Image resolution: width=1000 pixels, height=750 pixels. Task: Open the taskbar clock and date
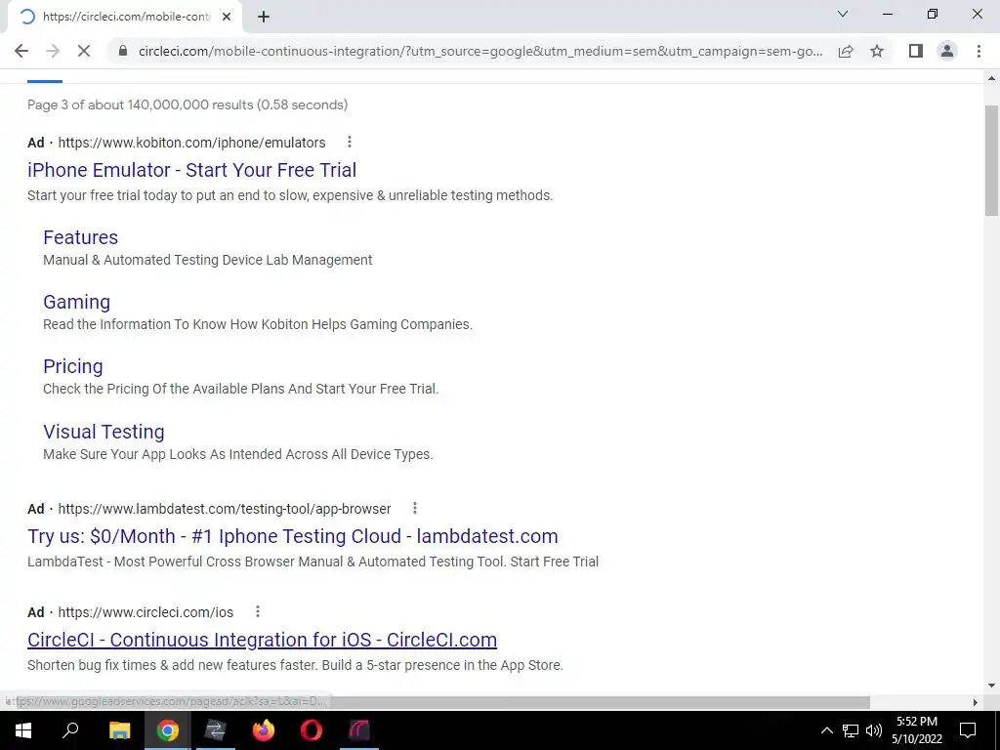[917, 730]
